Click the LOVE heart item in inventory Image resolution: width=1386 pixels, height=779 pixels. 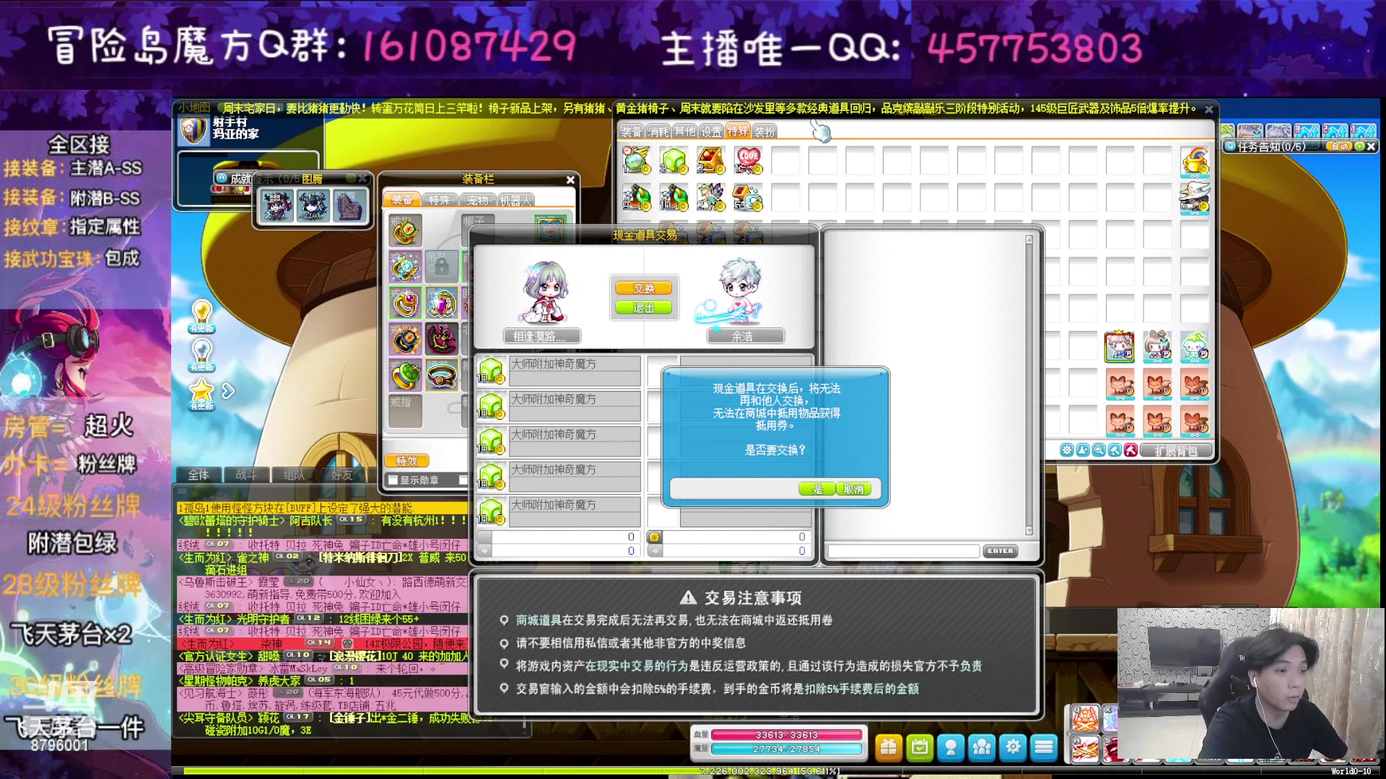click(x=749, y=160)
